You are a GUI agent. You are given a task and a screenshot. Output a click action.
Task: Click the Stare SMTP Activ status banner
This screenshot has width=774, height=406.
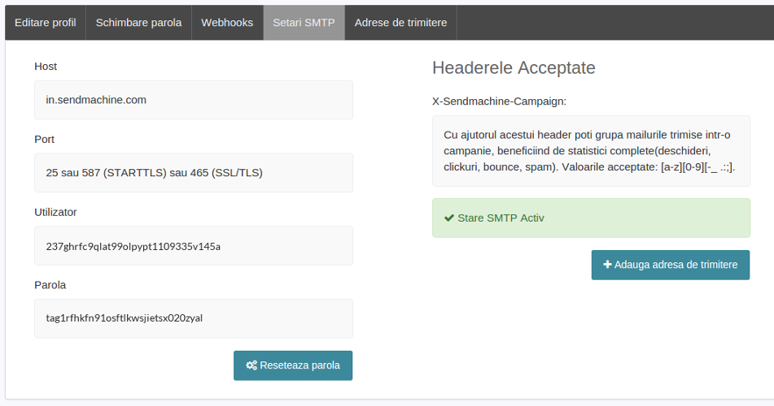[x=591, y=218]
